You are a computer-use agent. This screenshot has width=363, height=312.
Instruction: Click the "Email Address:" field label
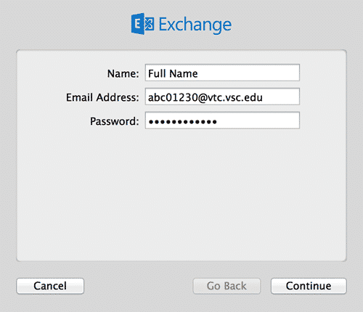(102, 97)
